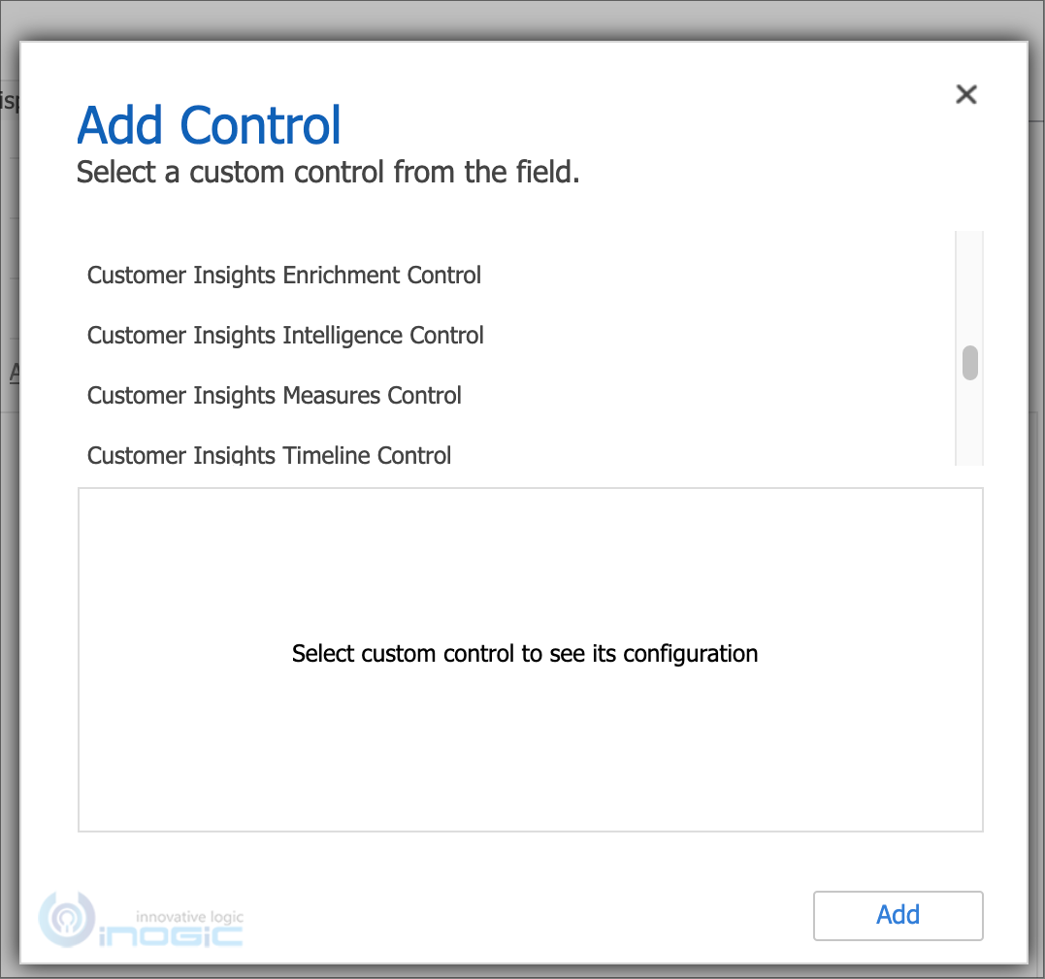Close the Add Control dialog

click(965, 95)
